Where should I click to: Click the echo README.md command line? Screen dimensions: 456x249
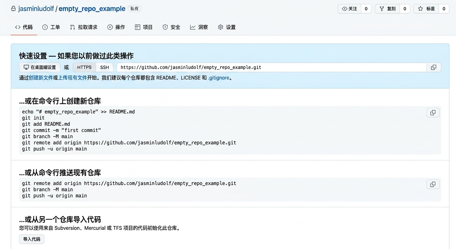(78, 112)
